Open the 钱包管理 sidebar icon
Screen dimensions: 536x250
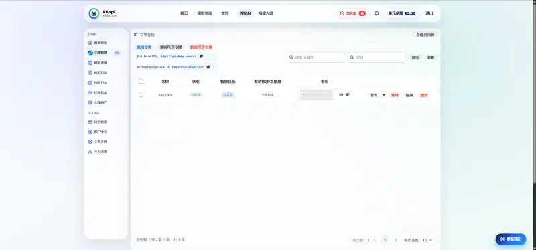click(x=90, y=122)
